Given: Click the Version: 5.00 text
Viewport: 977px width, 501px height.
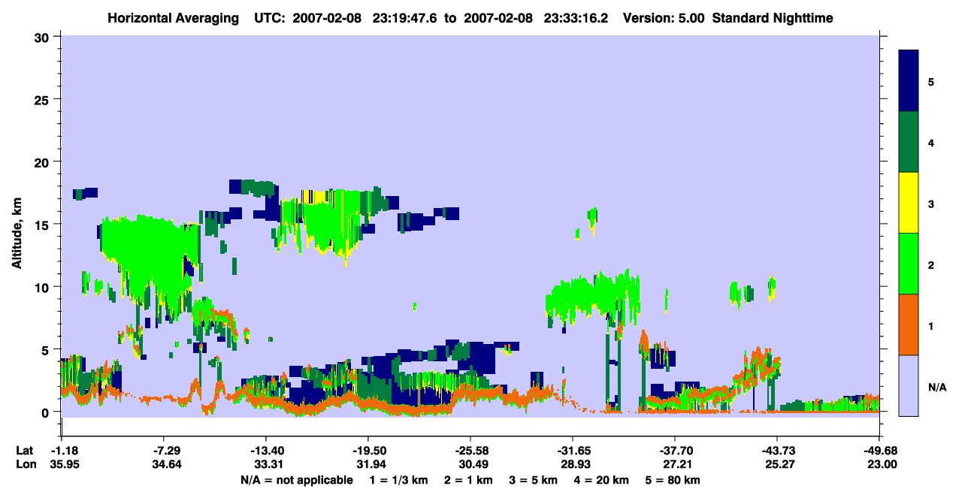Looking at the screenshot, I should [664, 18].
